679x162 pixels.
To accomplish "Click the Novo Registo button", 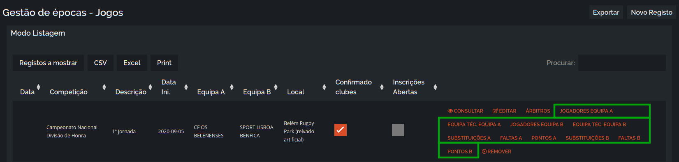I will 651,12.
